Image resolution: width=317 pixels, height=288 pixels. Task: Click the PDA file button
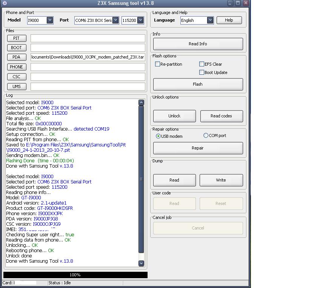17,57
